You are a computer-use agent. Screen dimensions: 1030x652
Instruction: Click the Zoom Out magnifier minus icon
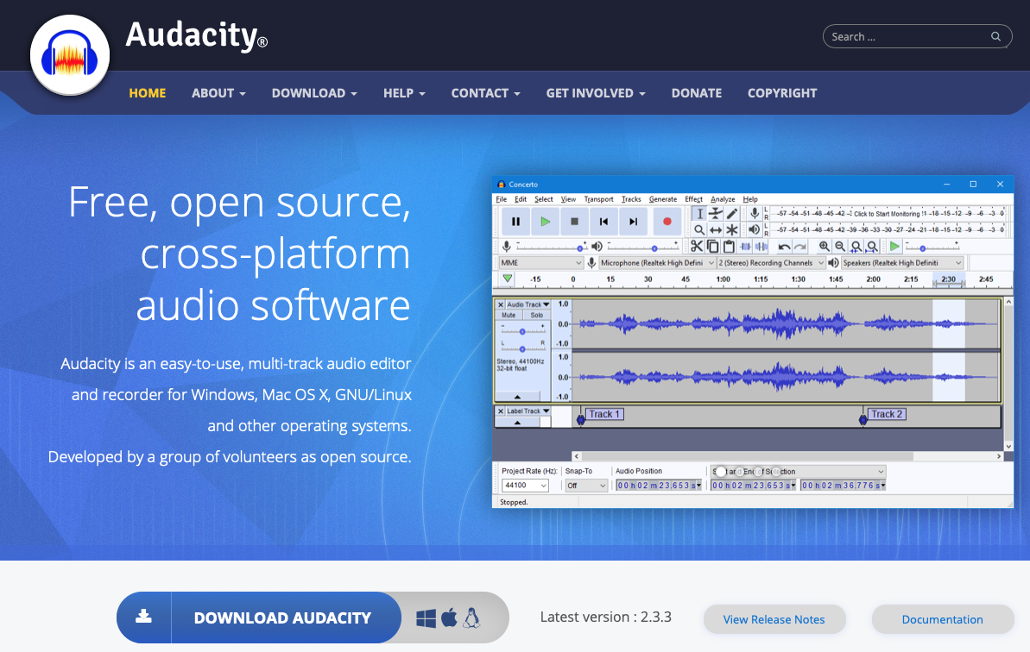tap(840, 247)
